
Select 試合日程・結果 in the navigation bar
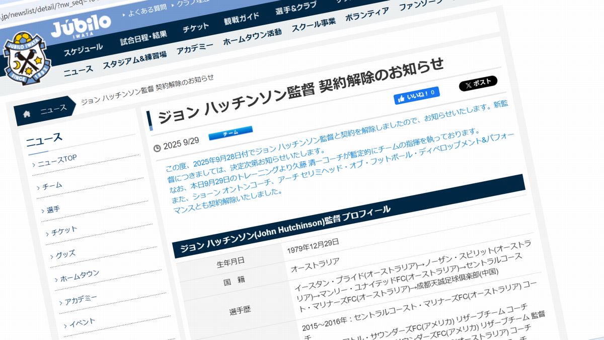143,38
